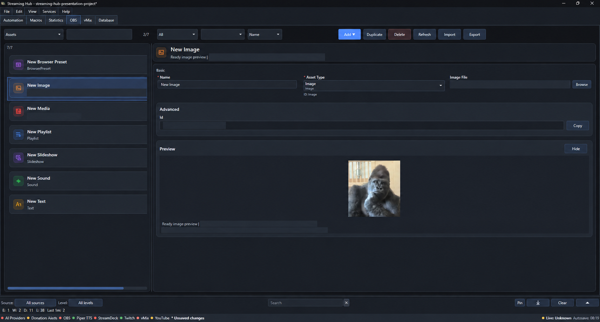
Task: Open the All sources log filter
Action: click(x=35, y=303)
